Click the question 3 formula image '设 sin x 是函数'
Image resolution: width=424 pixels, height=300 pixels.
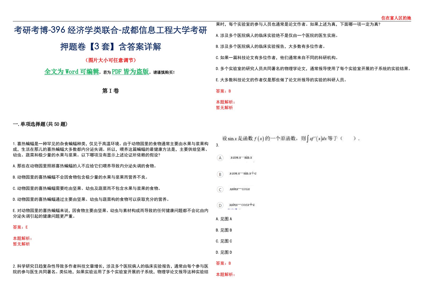click(291, 138)
